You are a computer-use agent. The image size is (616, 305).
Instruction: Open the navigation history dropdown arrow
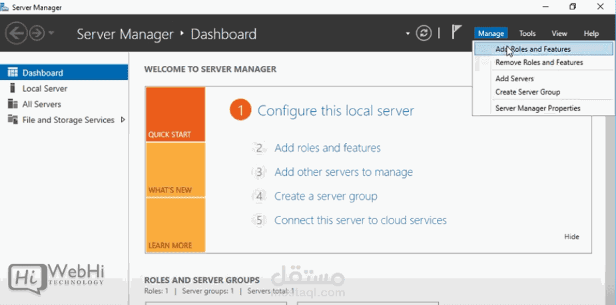(x=51, y=33)
